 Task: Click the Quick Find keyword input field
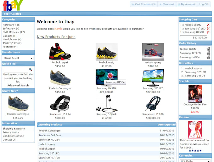click(x=16, y=70)
